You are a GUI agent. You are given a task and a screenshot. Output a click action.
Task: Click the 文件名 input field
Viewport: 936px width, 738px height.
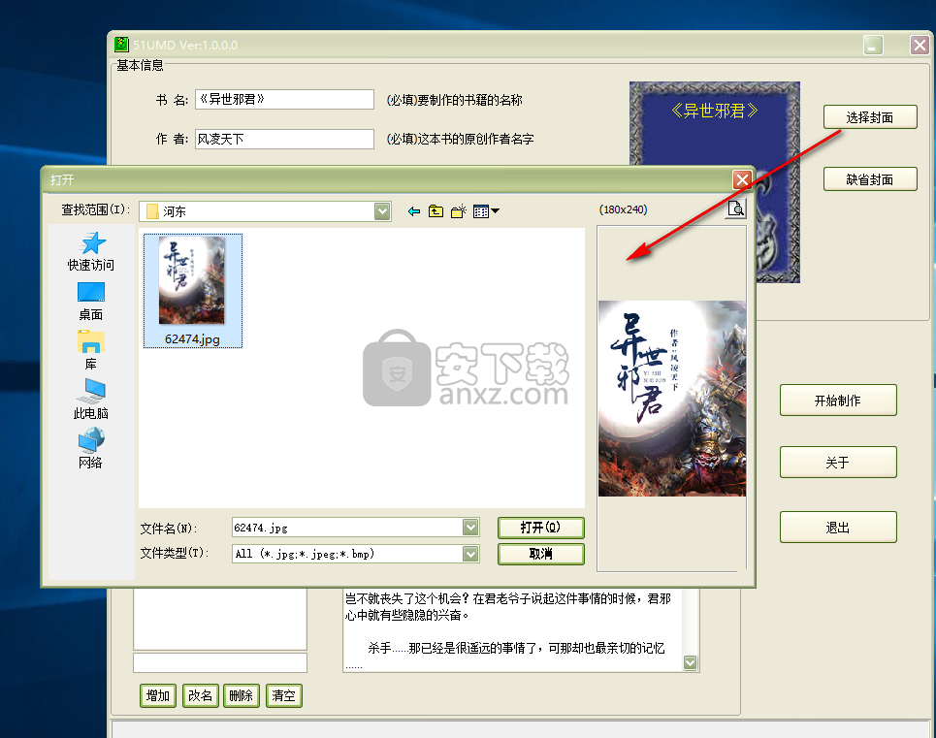point(347,528)
